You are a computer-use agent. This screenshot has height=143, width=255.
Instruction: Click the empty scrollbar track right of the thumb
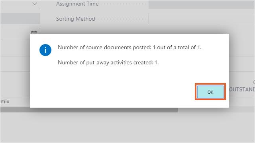click(x=216, y=110)
